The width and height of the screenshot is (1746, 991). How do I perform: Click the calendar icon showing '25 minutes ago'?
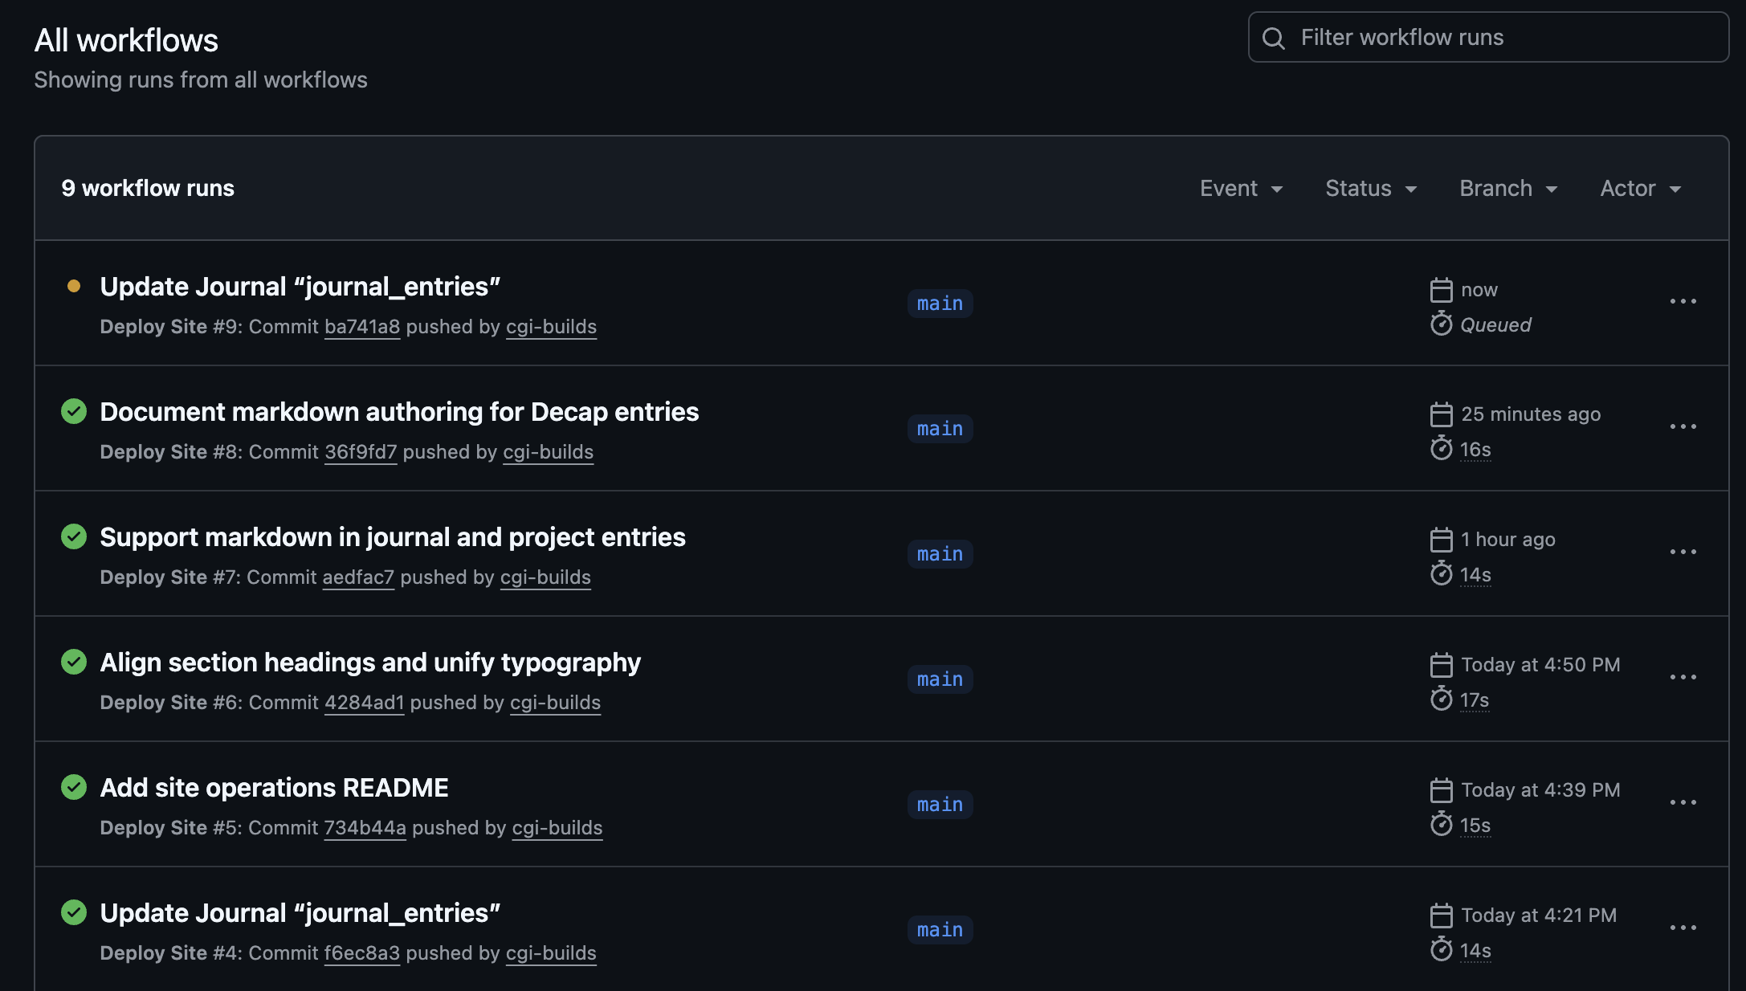coord(1442,414)
